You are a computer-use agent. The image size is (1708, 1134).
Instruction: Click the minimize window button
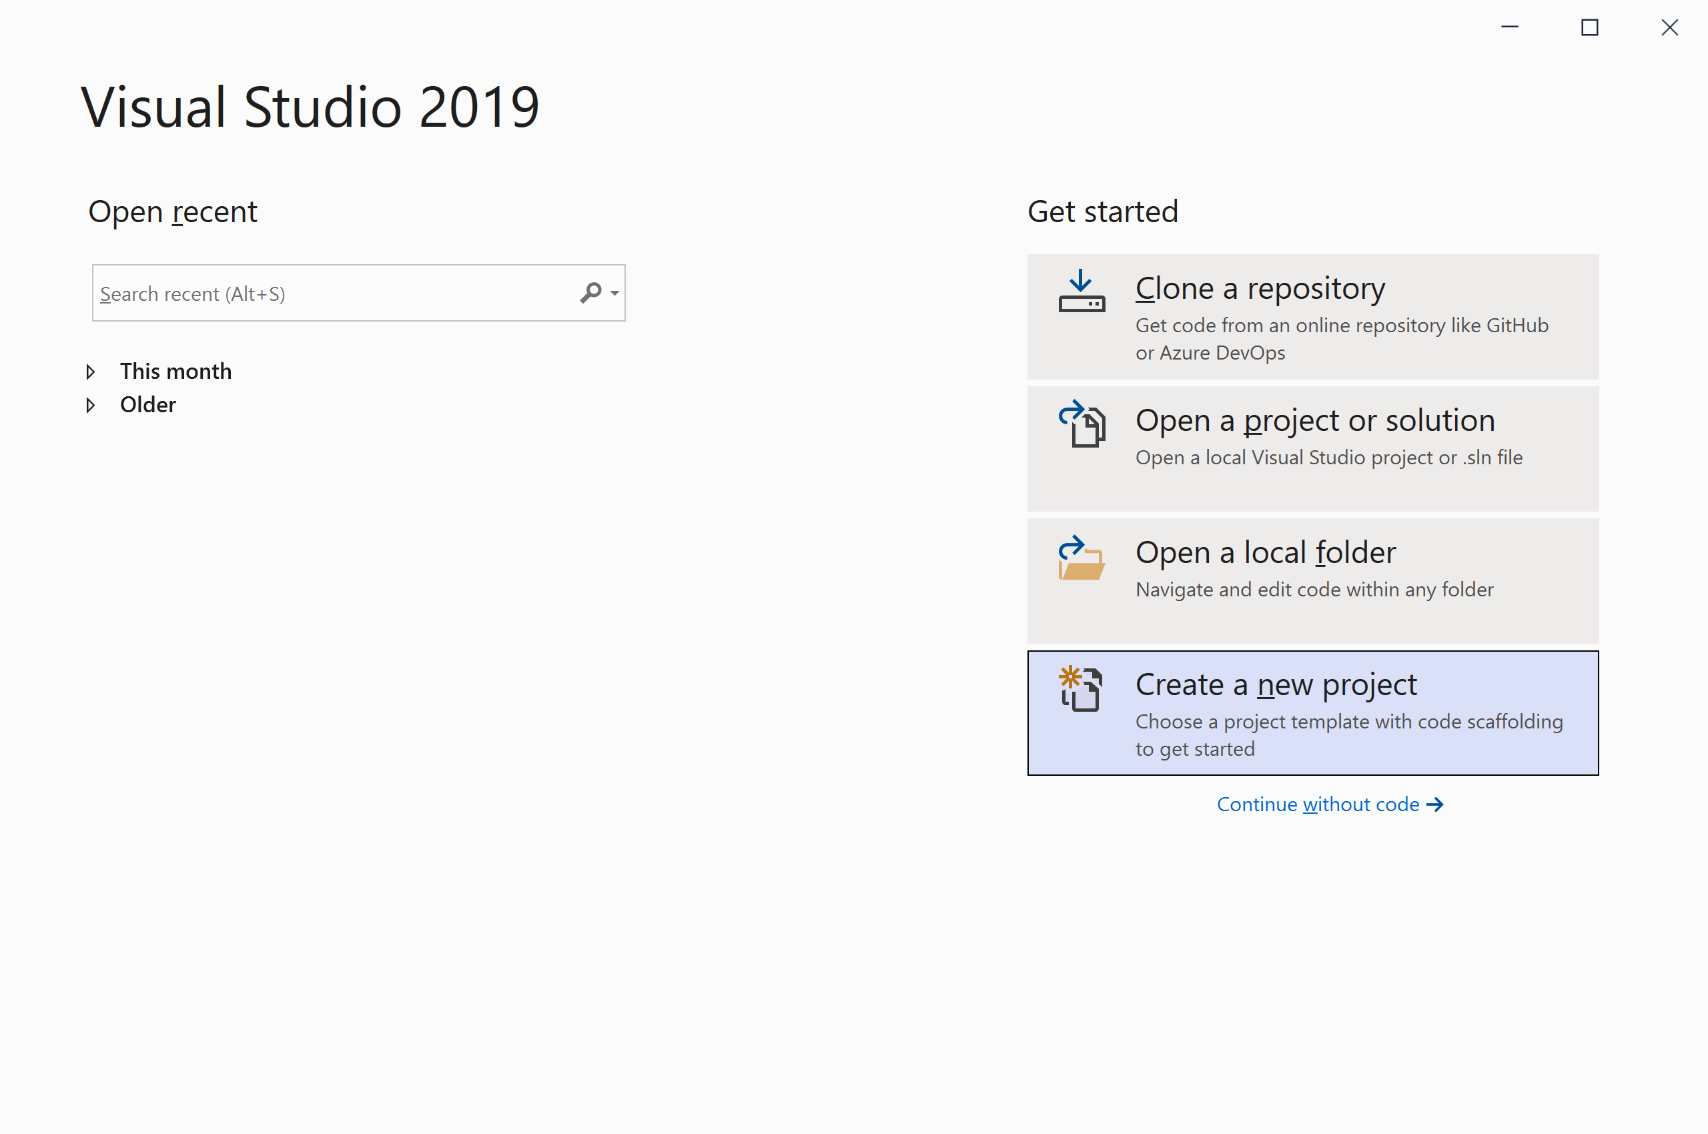[x=1510, y=27]
